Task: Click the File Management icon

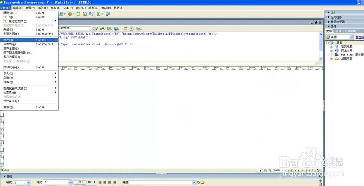Action: click(x=109, y=28)
